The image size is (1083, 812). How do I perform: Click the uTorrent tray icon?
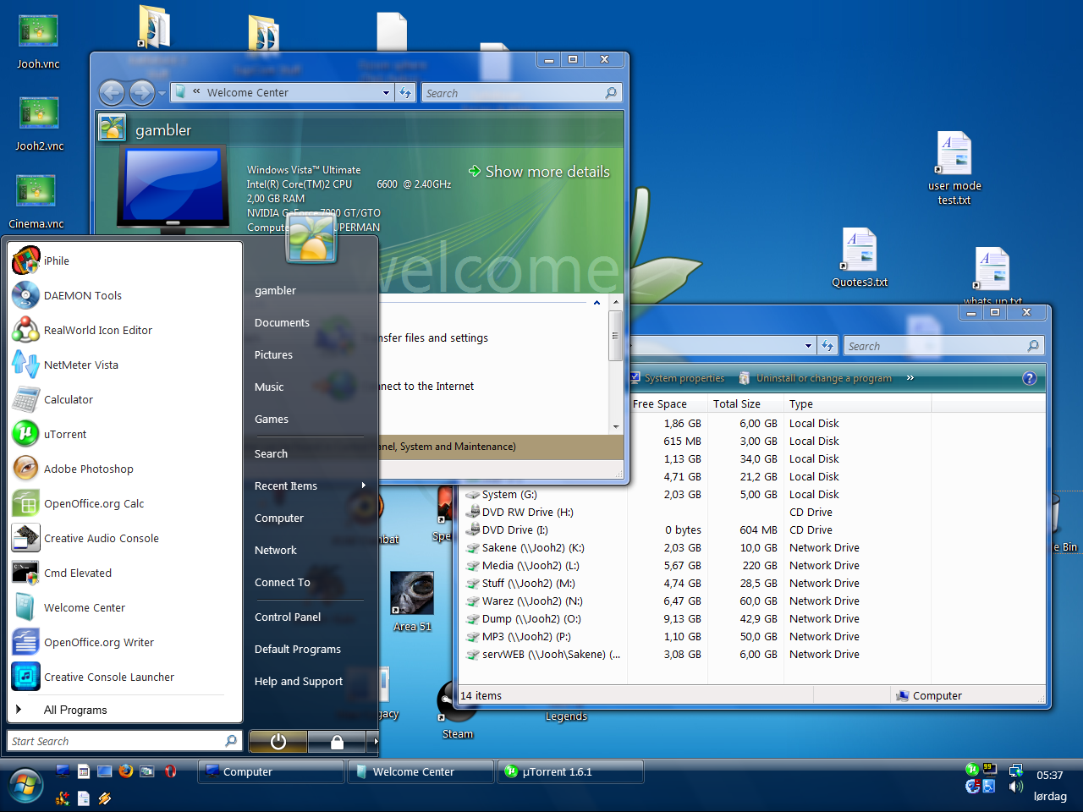pyautogui.click(x=972, y=770)
